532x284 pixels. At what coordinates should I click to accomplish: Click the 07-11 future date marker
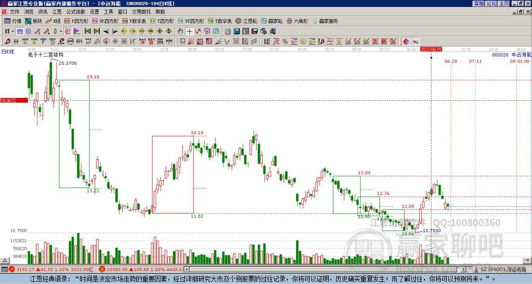[x=475, y=61]
